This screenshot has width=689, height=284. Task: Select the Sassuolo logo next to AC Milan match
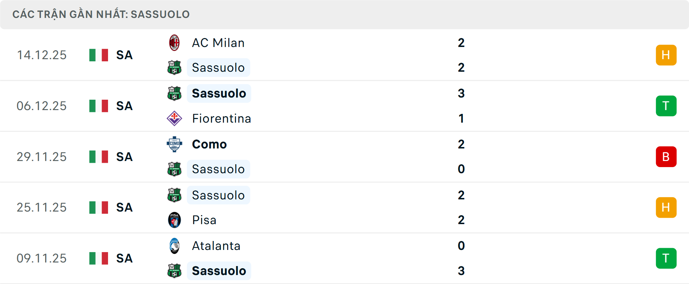click(175, 67)
